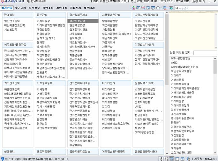
Task: Open 손익계산서 under 결산및재무제표
Action: pyautogui.click(x=76, y=38)
